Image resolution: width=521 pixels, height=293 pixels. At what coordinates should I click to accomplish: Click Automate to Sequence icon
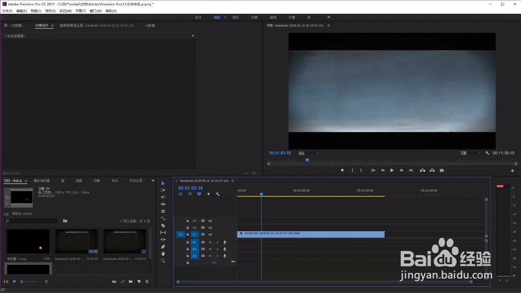(114, 282)
